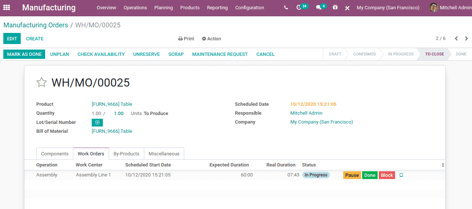Viewport: 472px width, 209px height.
Task: Pause the Assembly work order
Action: pyautogui.click(x=352, y=175)
